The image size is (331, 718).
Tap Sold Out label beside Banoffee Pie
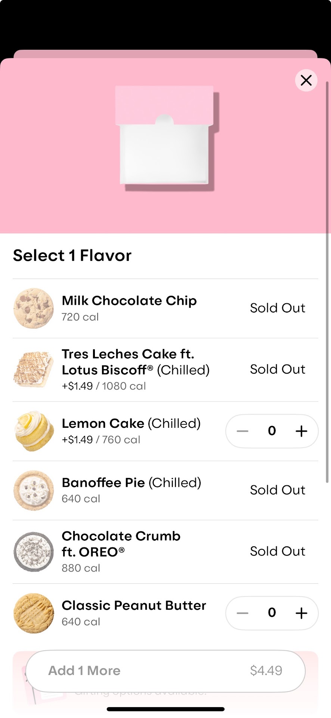(x=278, y=490)
